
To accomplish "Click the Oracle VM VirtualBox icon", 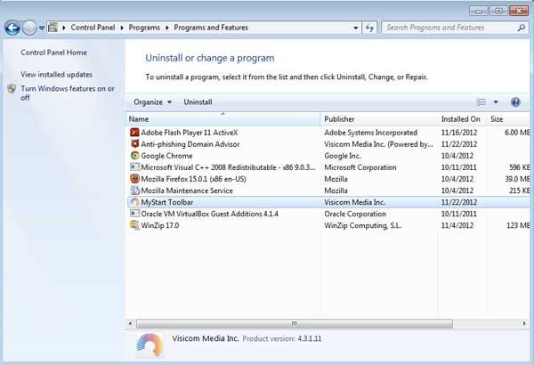I will point(135,214).
